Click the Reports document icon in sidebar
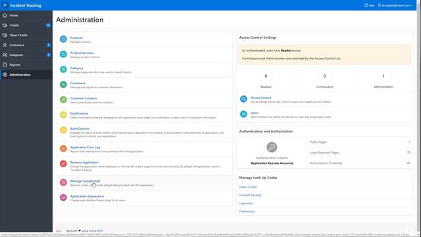Viewport: 421px width, 237px height. tap(5, 65)
